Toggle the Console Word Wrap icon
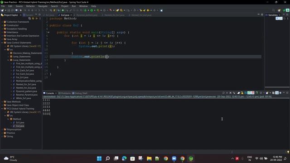The image size is (290, 163). 246,93
